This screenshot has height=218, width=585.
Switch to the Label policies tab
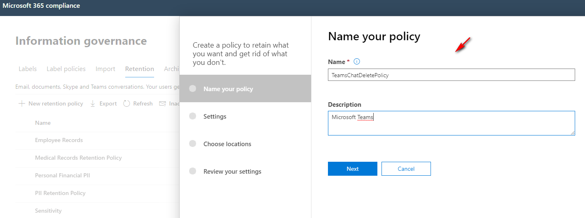[66, 69]
